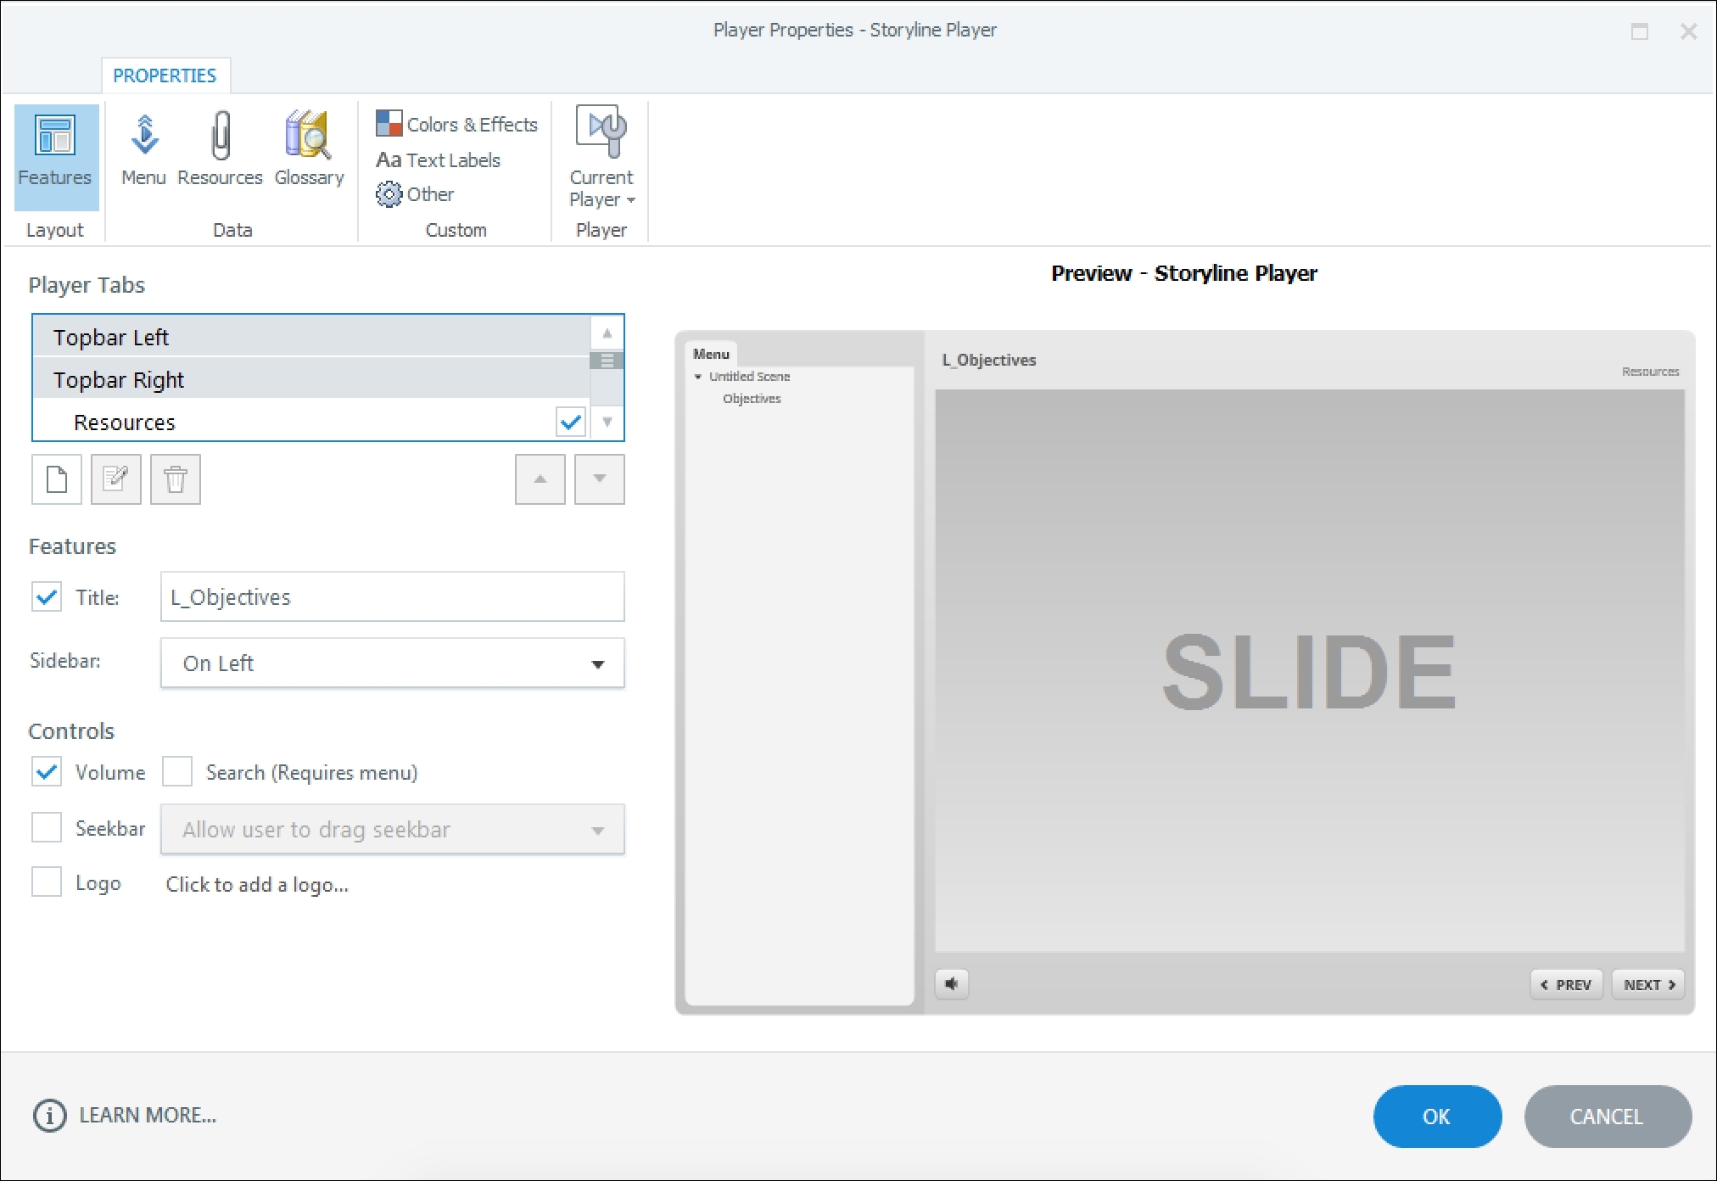Click the CANCEL button
The width and height of the screenshot is (1717, 1181).
pos(1607,1116)
